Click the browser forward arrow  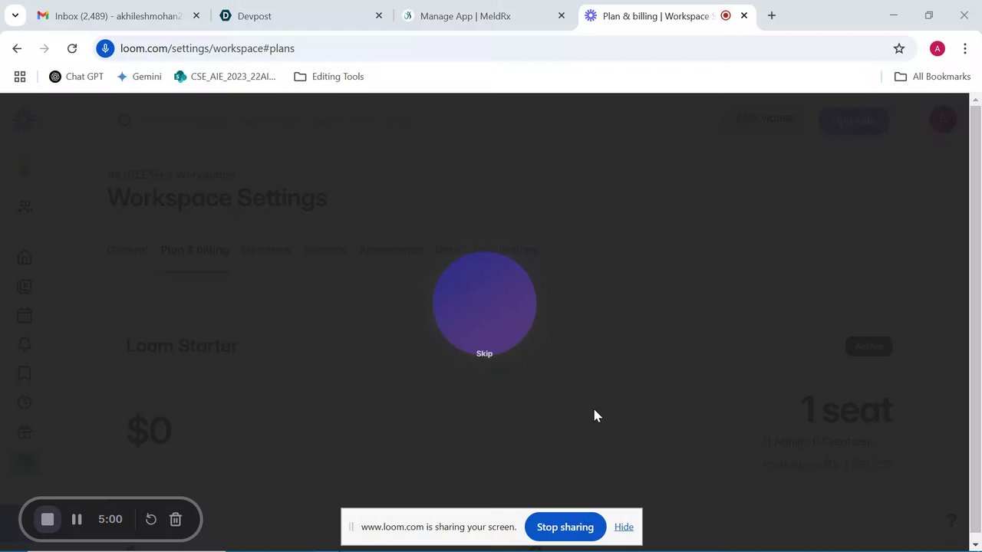coord(44,48)
